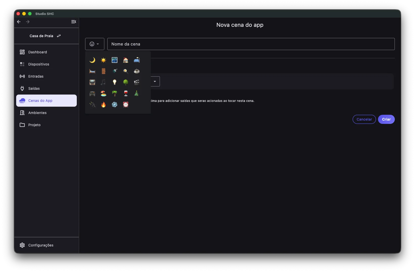Select the television emoji
The image size is (415, 272).
coord(92,82)
